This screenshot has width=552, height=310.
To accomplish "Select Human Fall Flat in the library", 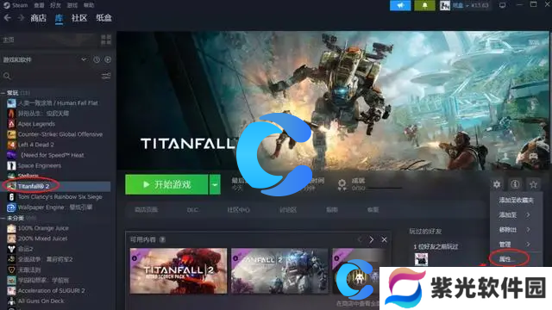I will tap(58, 103).
